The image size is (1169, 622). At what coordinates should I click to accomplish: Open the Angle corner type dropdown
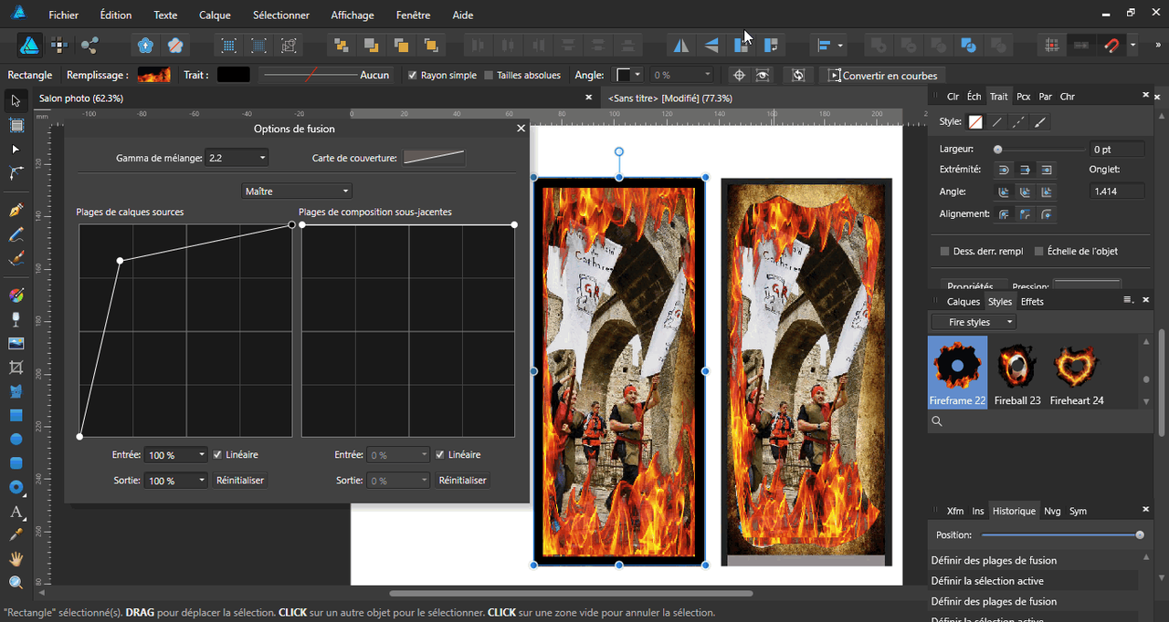(x=628, y=75)
